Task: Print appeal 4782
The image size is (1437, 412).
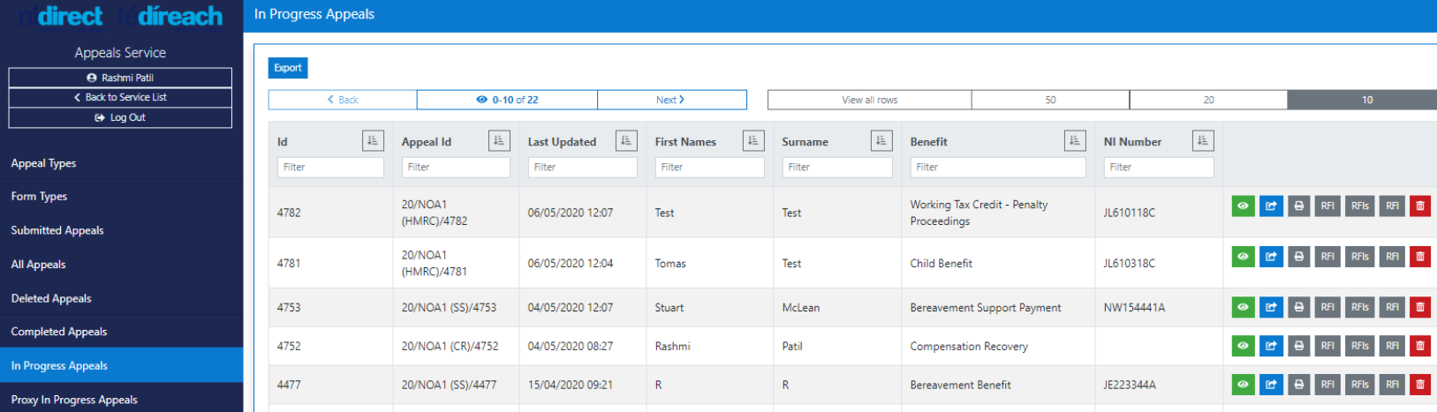Action: (1298, 206)
